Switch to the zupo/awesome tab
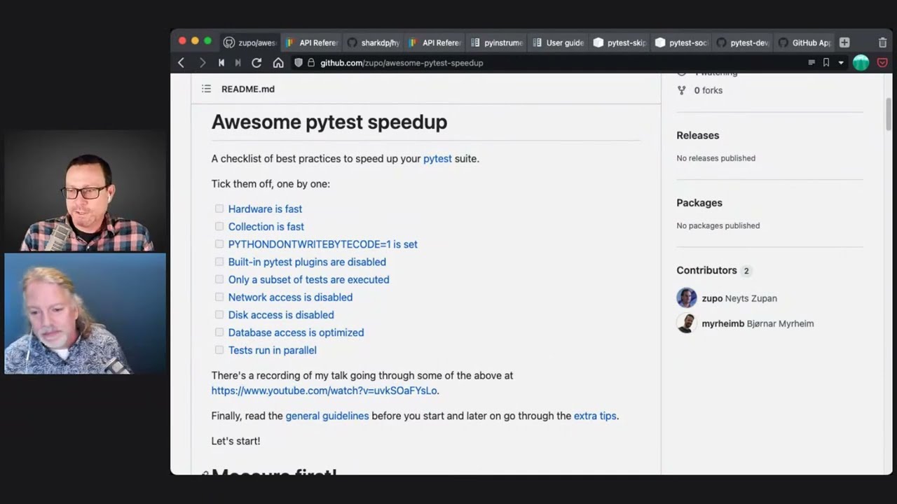 tap(251, 43)
